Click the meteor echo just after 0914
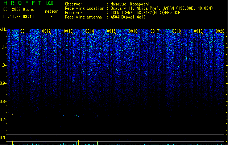 pos(98,116)
